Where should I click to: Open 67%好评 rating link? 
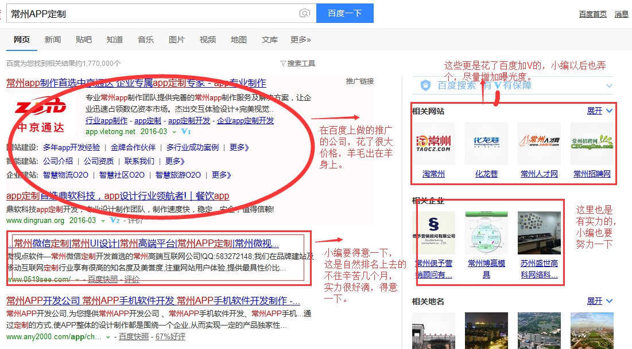[170, 336]
